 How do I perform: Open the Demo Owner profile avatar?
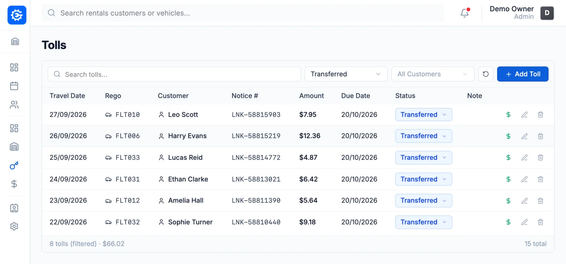point(547,13)
